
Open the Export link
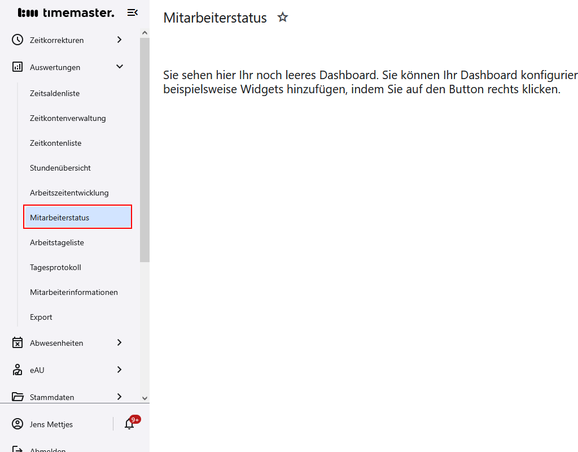point(41,317)
